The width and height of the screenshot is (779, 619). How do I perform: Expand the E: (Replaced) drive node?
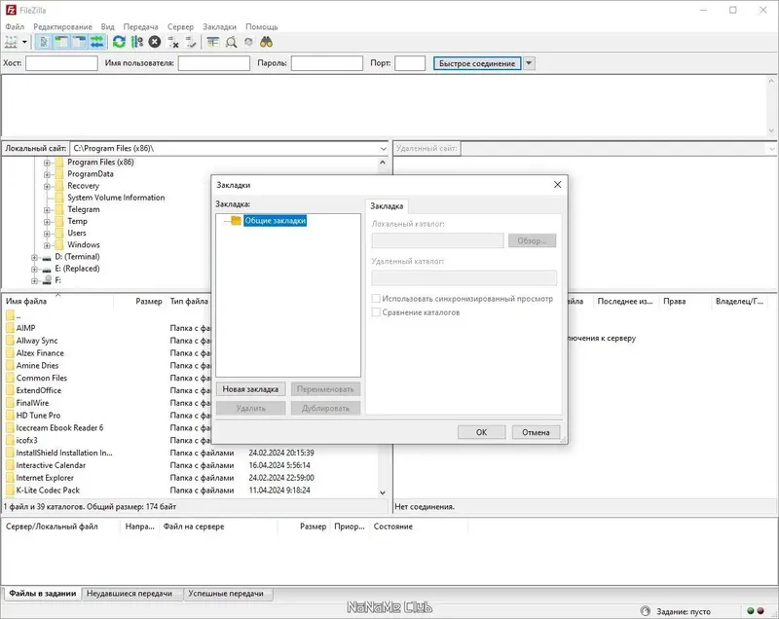pyautogui.click(x=34, y=269)
